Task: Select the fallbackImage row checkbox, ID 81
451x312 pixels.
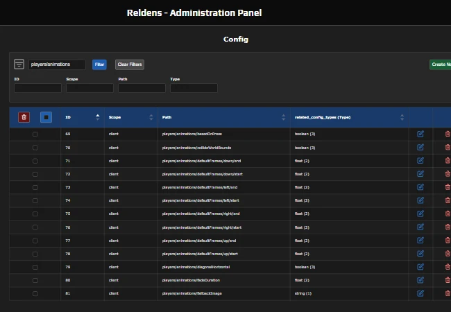Action: [35, 293]
